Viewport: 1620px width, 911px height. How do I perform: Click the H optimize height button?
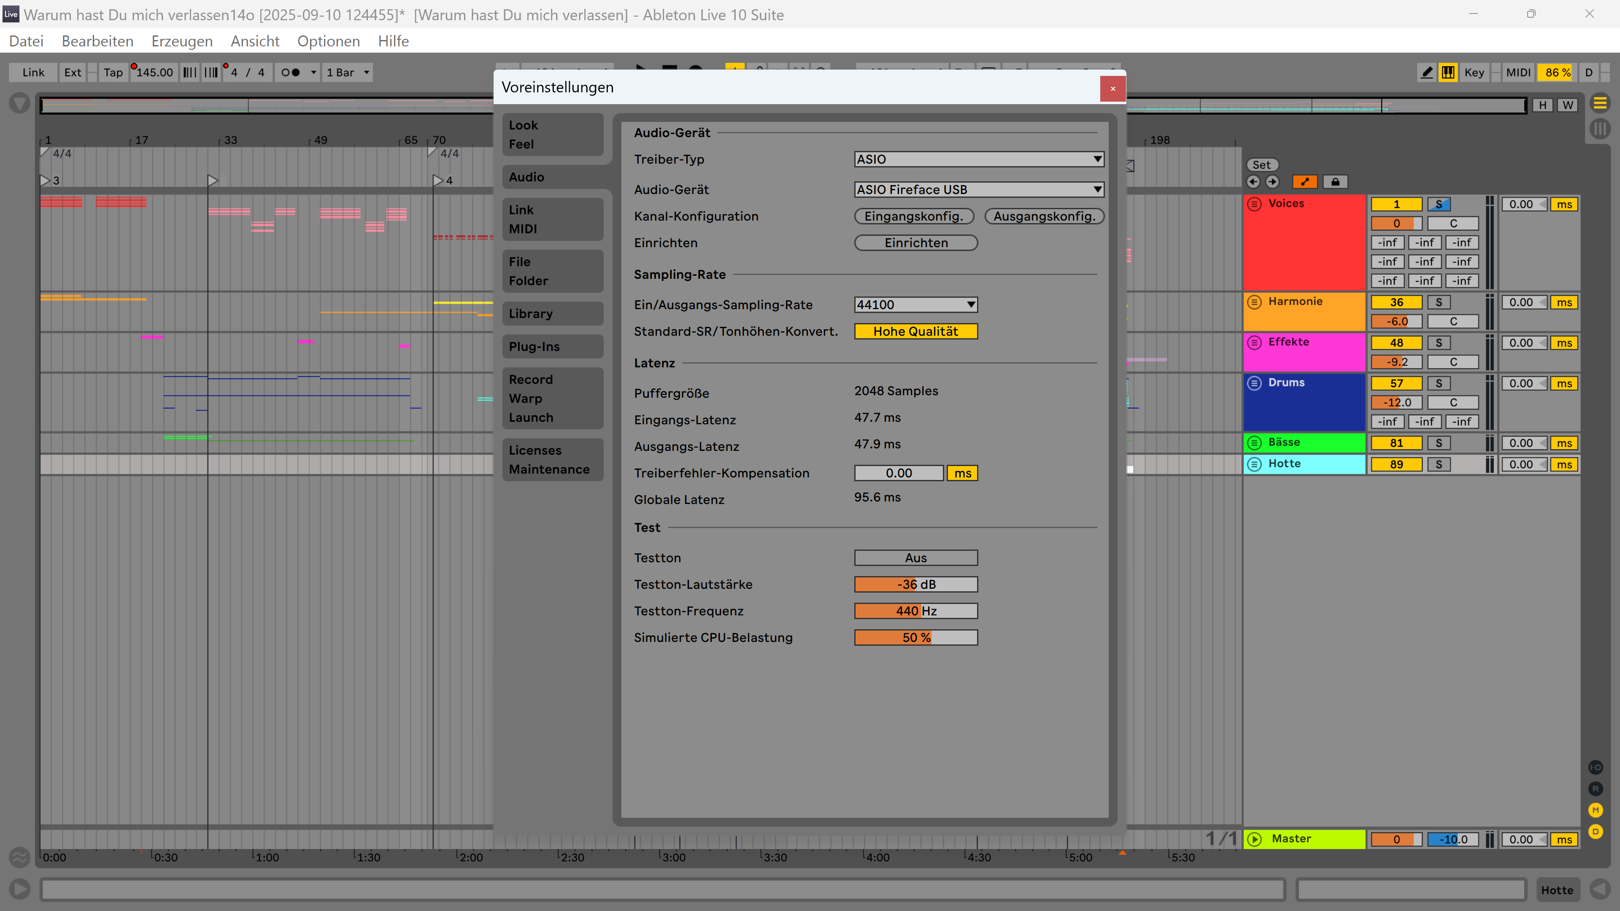(x=1542, y=105)
